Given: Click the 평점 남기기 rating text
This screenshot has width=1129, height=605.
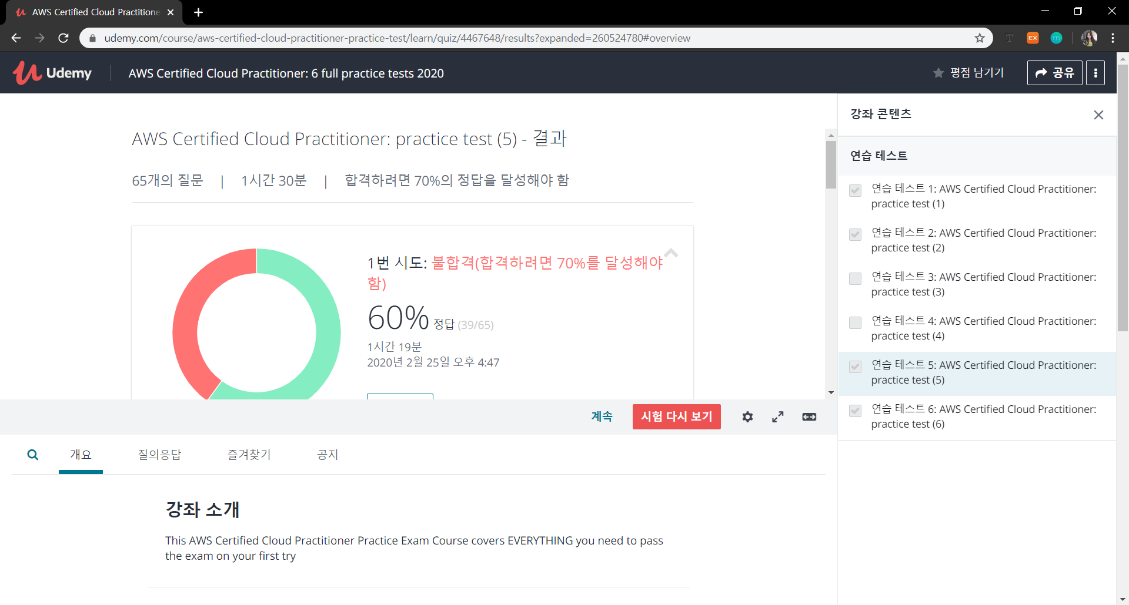Looking at the screenshot, I should (x=977, y=73).
